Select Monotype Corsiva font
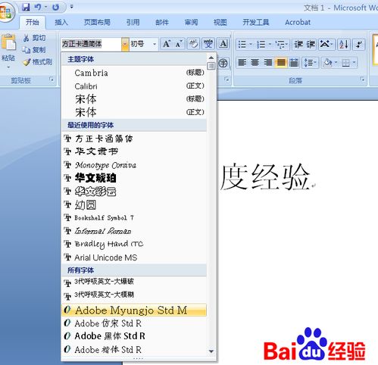This screenshot has height=365, width=378. pos(134,165)
